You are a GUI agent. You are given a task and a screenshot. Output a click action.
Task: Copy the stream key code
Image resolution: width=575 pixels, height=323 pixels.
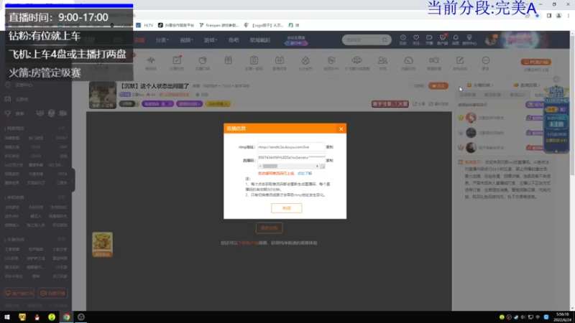[x=330, y=160]
